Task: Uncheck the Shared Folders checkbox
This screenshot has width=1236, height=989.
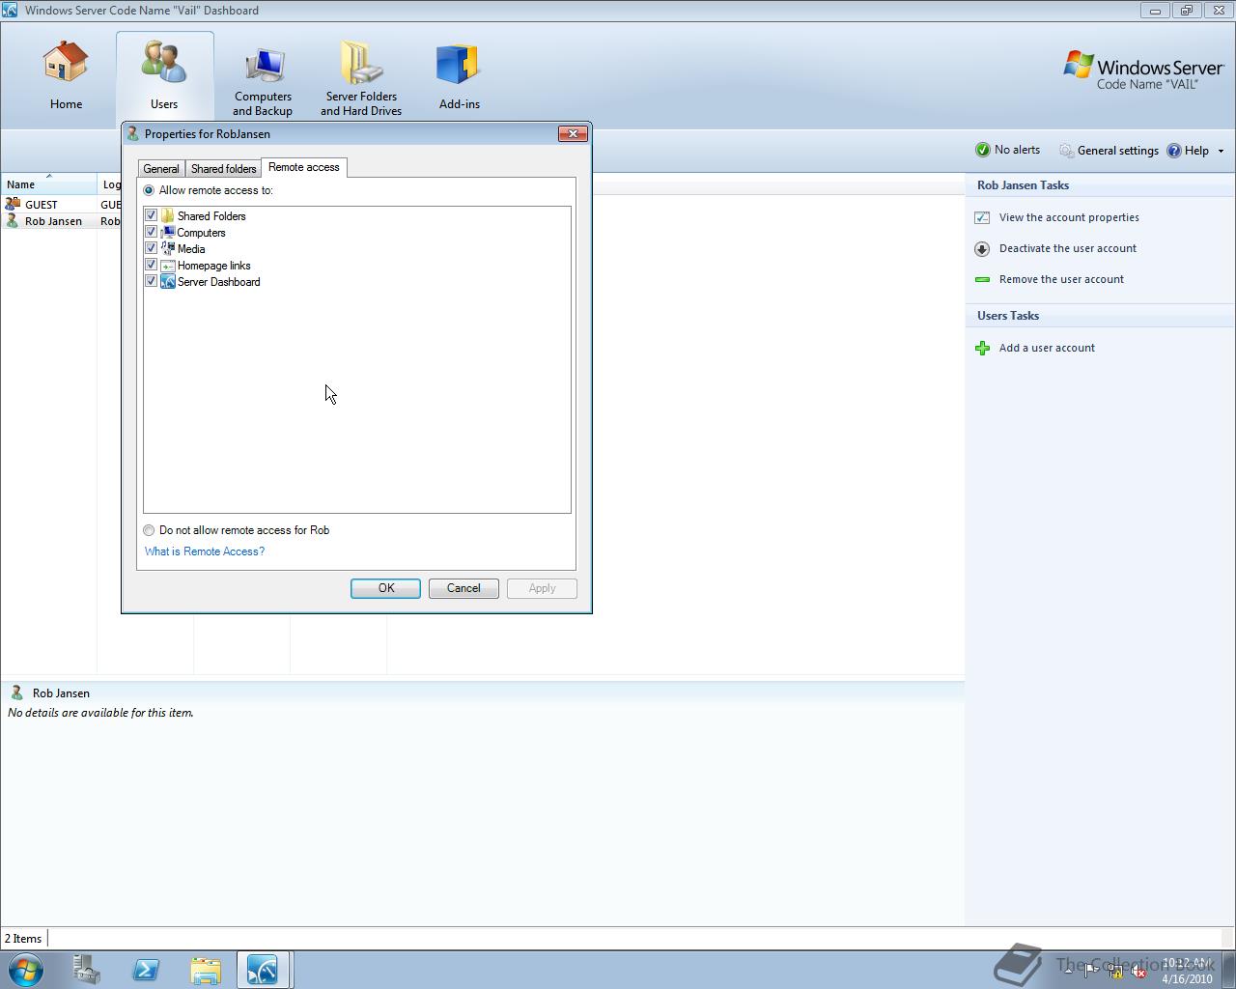Action: point(151,215)
